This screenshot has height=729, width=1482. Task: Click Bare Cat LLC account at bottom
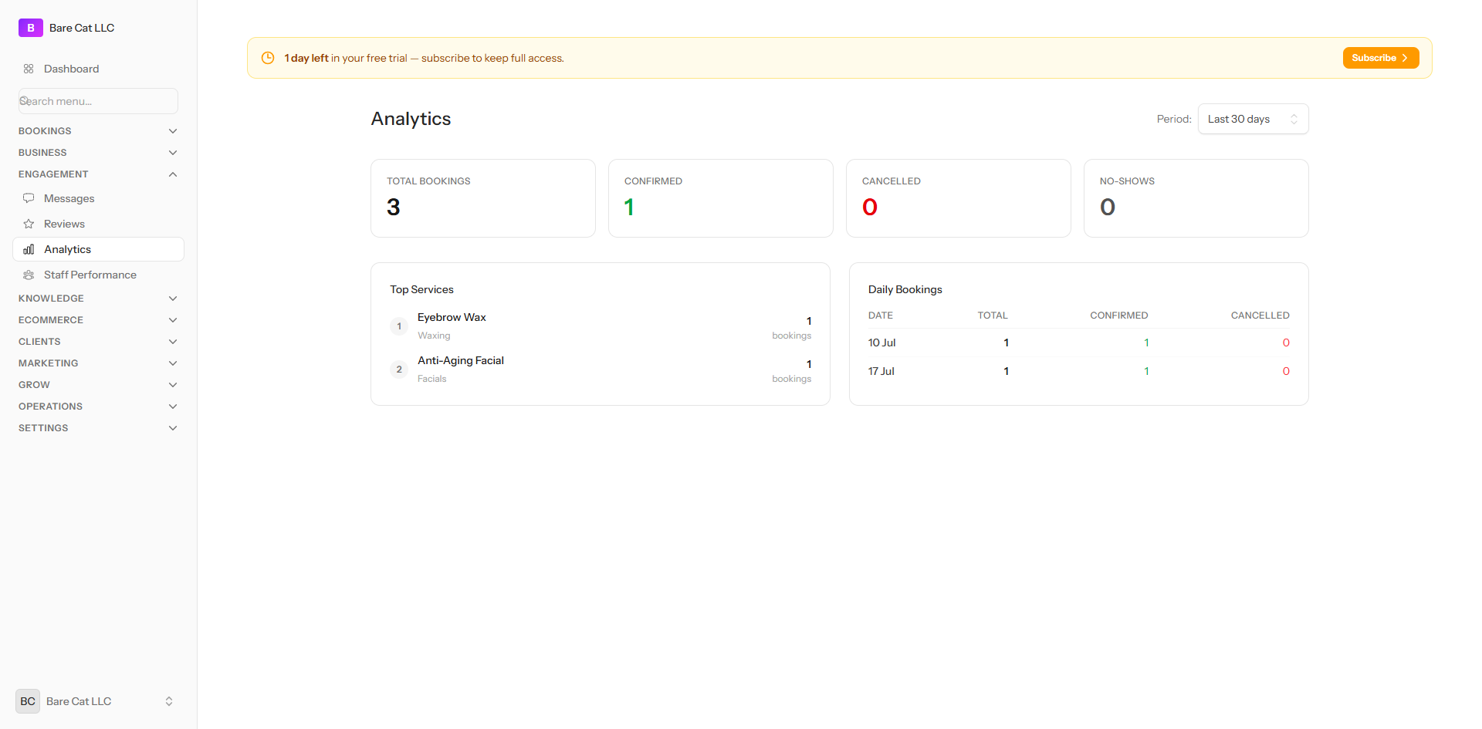[x=79, y=701]
